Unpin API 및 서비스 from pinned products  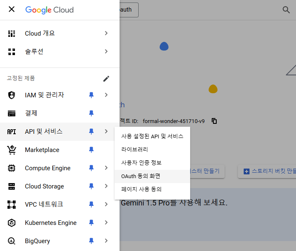91,131
